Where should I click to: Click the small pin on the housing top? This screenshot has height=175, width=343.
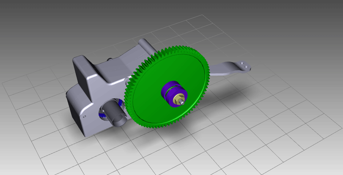[x=109, y=59]
